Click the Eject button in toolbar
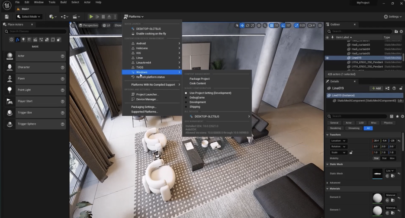 tap(109, 17)
